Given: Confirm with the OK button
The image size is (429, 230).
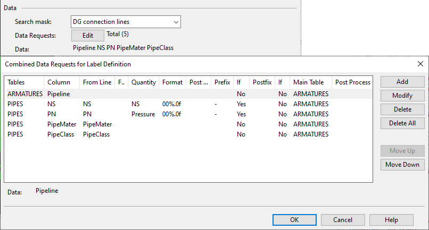Looking at the screenshot, I should click(294, 220).
